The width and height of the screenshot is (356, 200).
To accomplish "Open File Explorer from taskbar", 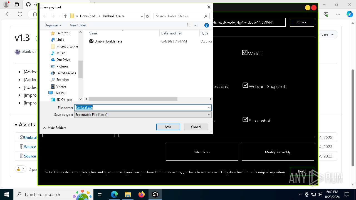I will pyautogui.click(x=128, y=194).
